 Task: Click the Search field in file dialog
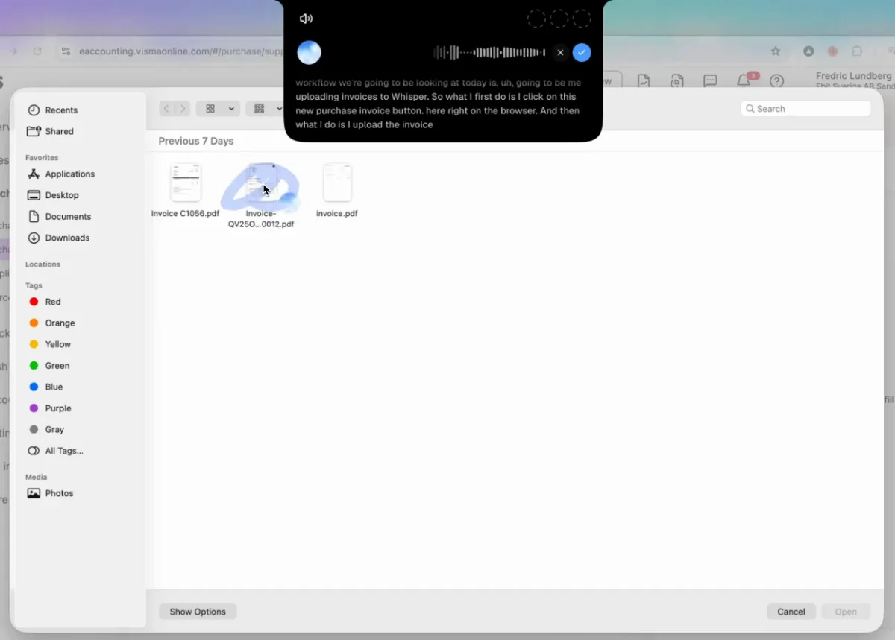[805, 109]
